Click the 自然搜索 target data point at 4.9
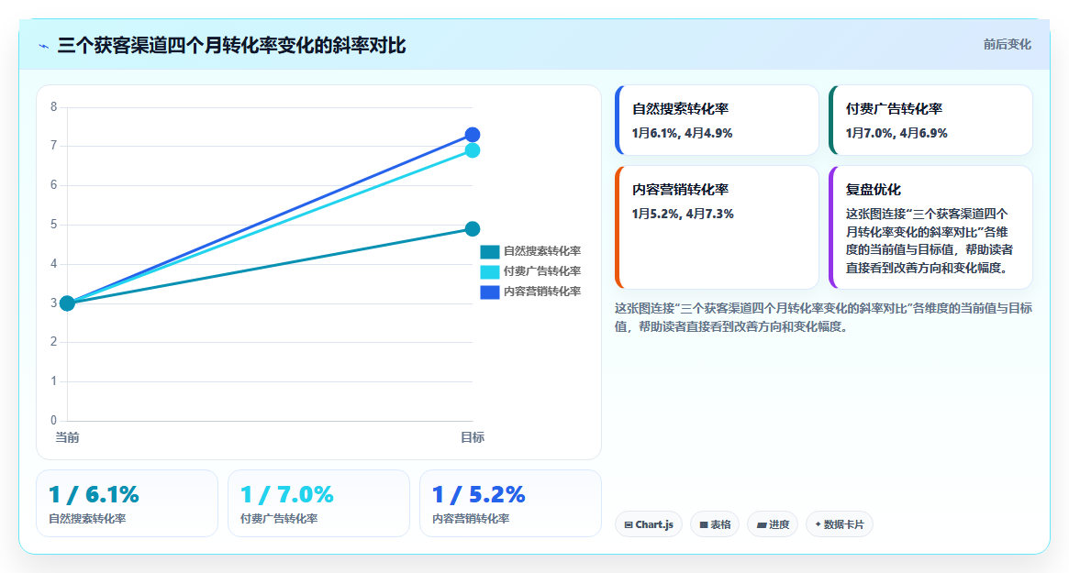This screenshot has width=1069, height=573. [473, 228]
